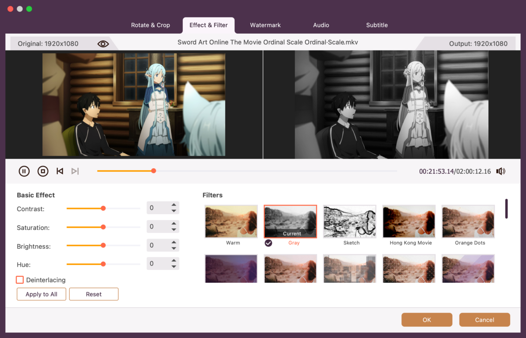Reset the basic effect settings
This screenshot has height=338, width=526.
(x=94, y=294)
